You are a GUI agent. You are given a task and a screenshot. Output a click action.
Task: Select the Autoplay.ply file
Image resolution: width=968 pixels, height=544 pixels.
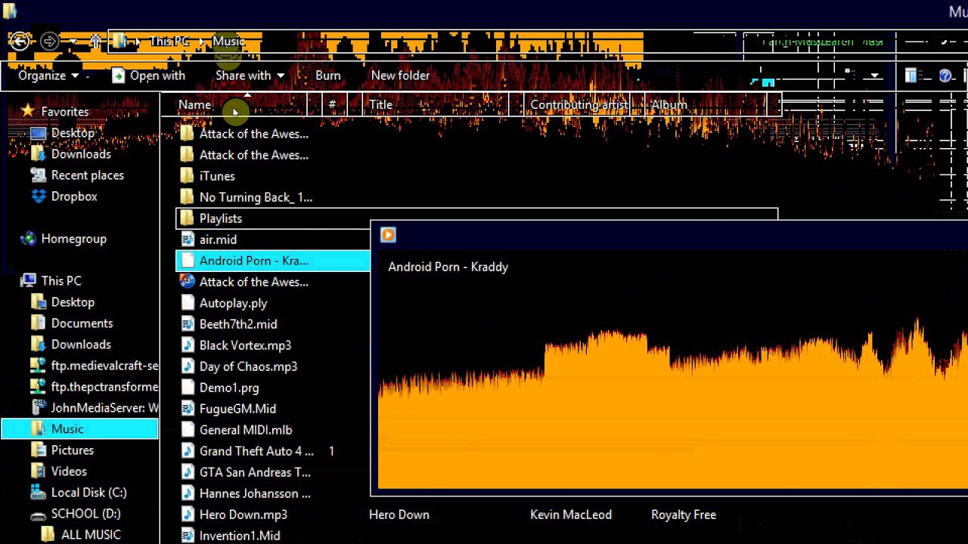pos(233,303)
